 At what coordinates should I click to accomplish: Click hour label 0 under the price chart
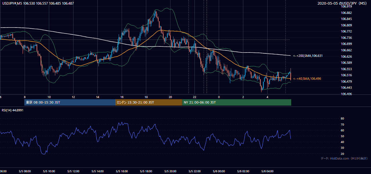click(219, 97)
